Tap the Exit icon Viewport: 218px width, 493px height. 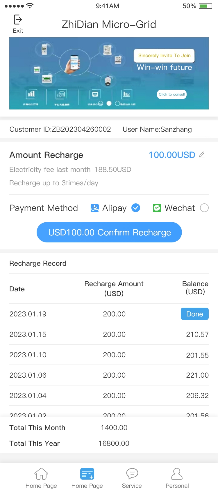(18, 20)
